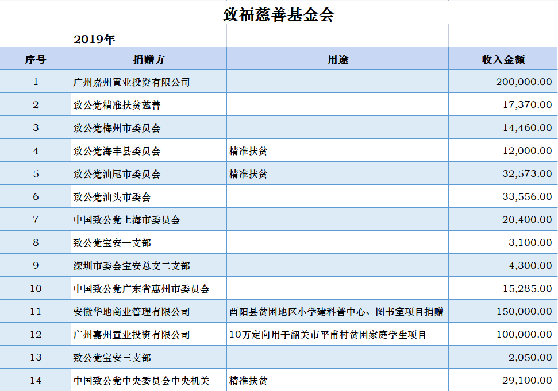Click the 用途 column header
Image resolution: width=558 pixels, height=391 pixels.
337,59
